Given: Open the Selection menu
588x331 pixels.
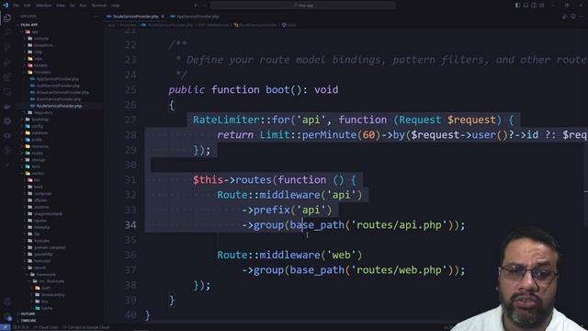Looking at the screenshot, I should (43, 6).
